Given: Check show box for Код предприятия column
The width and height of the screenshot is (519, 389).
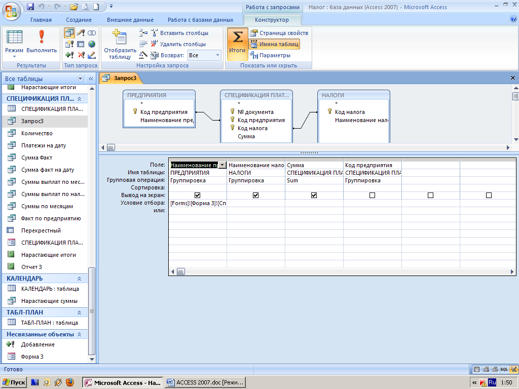Looking at the screenshot, I should (372, 196).
